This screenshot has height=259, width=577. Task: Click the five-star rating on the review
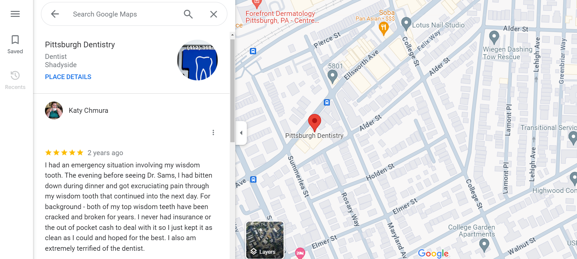point(64,152)
